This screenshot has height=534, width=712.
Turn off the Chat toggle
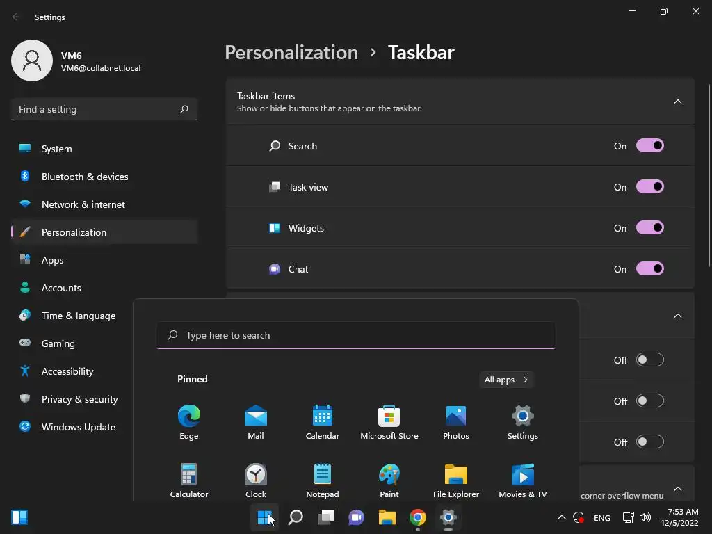[650, 269]
